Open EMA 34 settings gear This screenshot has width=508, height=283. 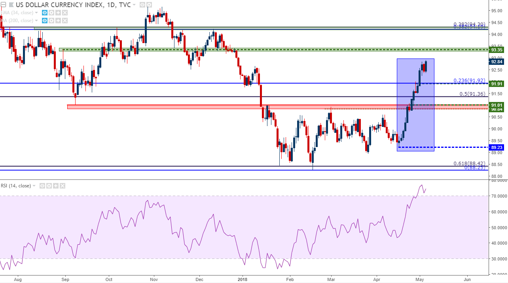(x=51, y=13)
